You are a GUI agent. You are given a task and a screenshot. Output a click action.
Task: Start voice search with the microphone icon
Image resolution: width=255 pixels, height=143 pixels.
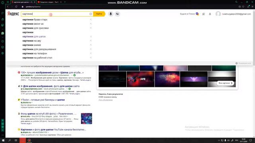(x=111, y=14)
